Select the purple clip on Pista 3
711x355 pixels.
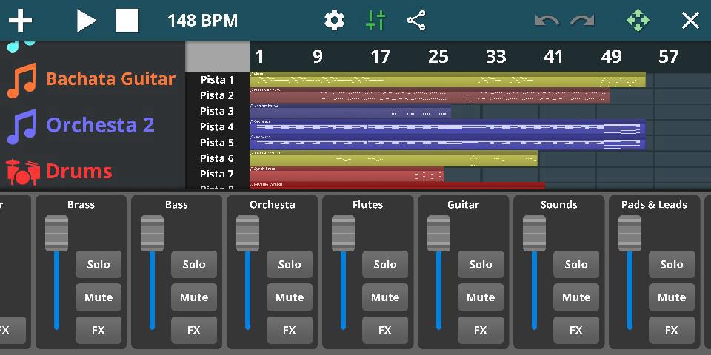click(x=350, y=111)
